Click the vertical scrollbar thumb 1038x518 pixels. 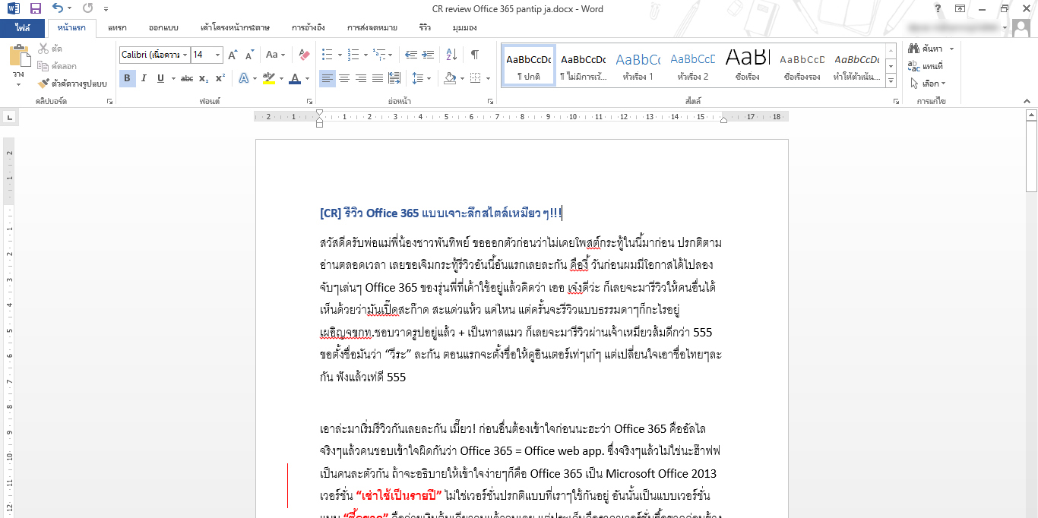(1031, 156)
